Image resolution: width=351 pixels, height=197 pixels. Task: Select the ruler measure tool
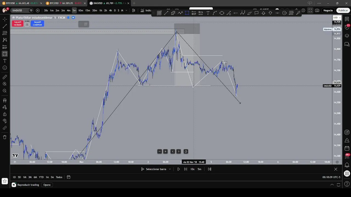point(5,77)
